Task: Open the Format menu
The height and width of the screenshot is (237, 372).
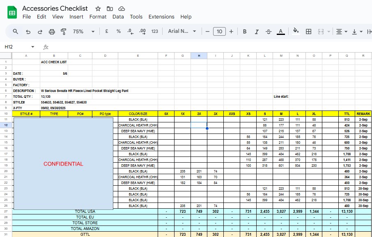Action: (98, 17)
